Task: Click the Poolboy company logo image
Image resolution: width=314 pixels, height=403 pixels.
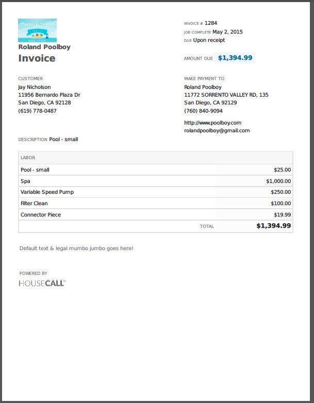Action: (x=37, y=30)
